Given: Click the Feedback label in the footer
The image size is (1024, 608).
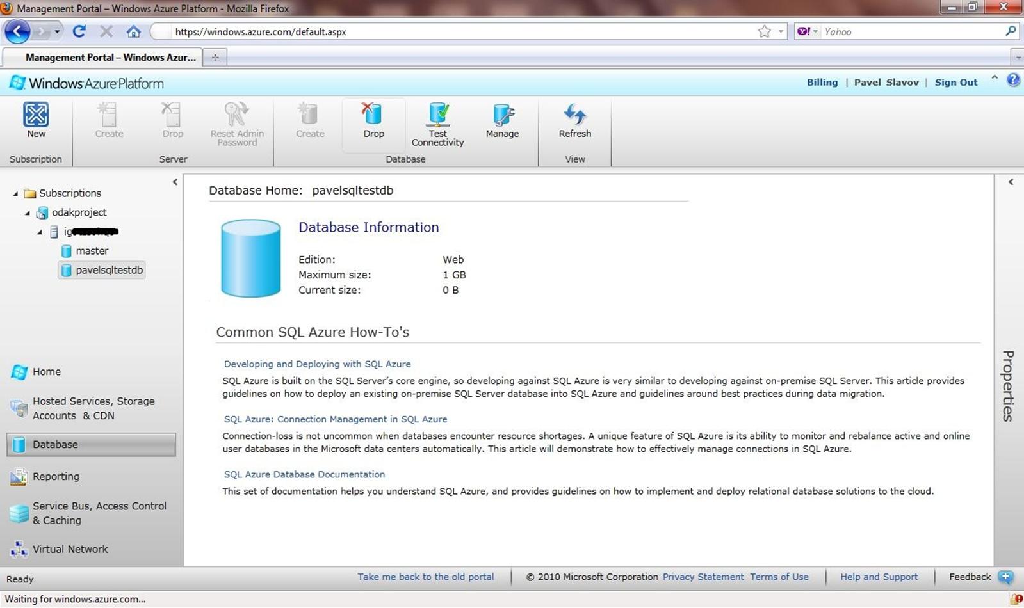Looking at the screenshot, I should point(970,577).
